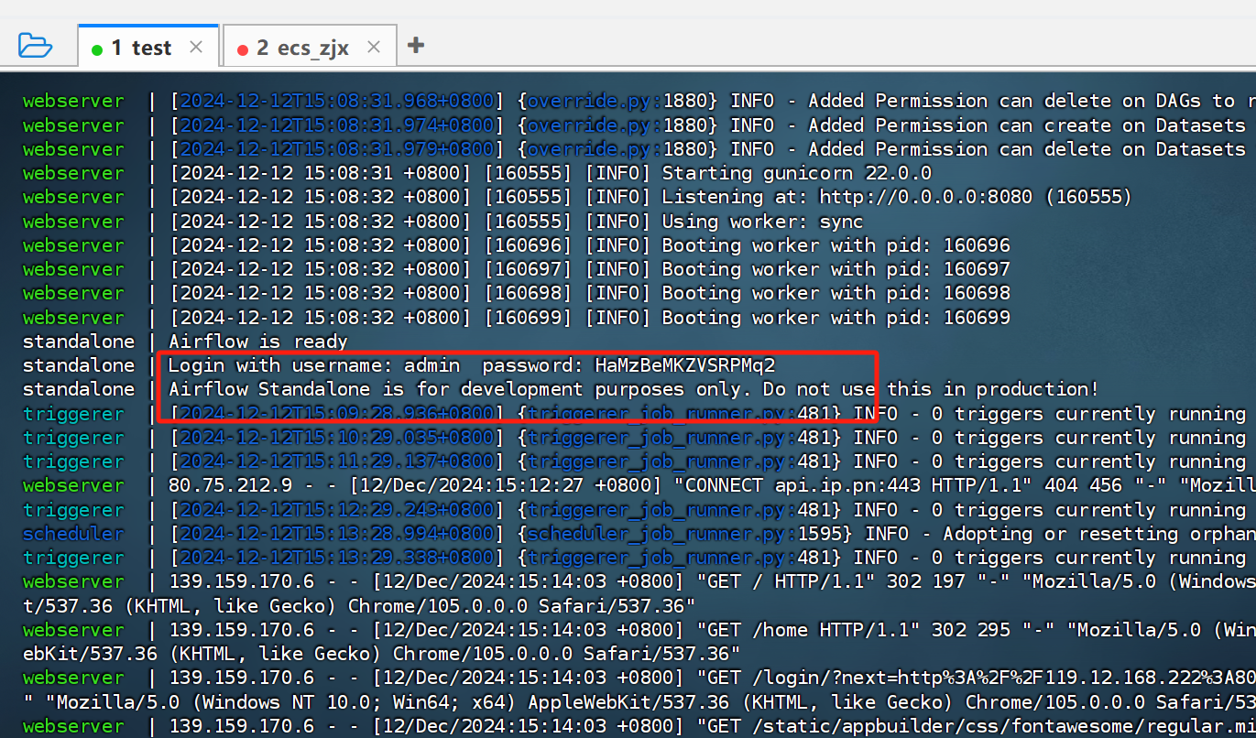Click "Booting worker with pid: 160699"

coord(836,318)
